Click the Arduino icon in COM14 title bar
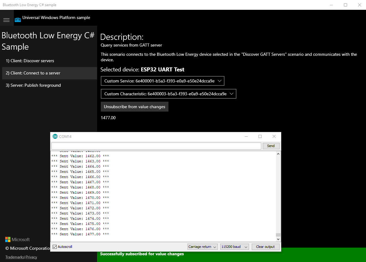Viewport: 366px width, 262px height. (55, 136)
